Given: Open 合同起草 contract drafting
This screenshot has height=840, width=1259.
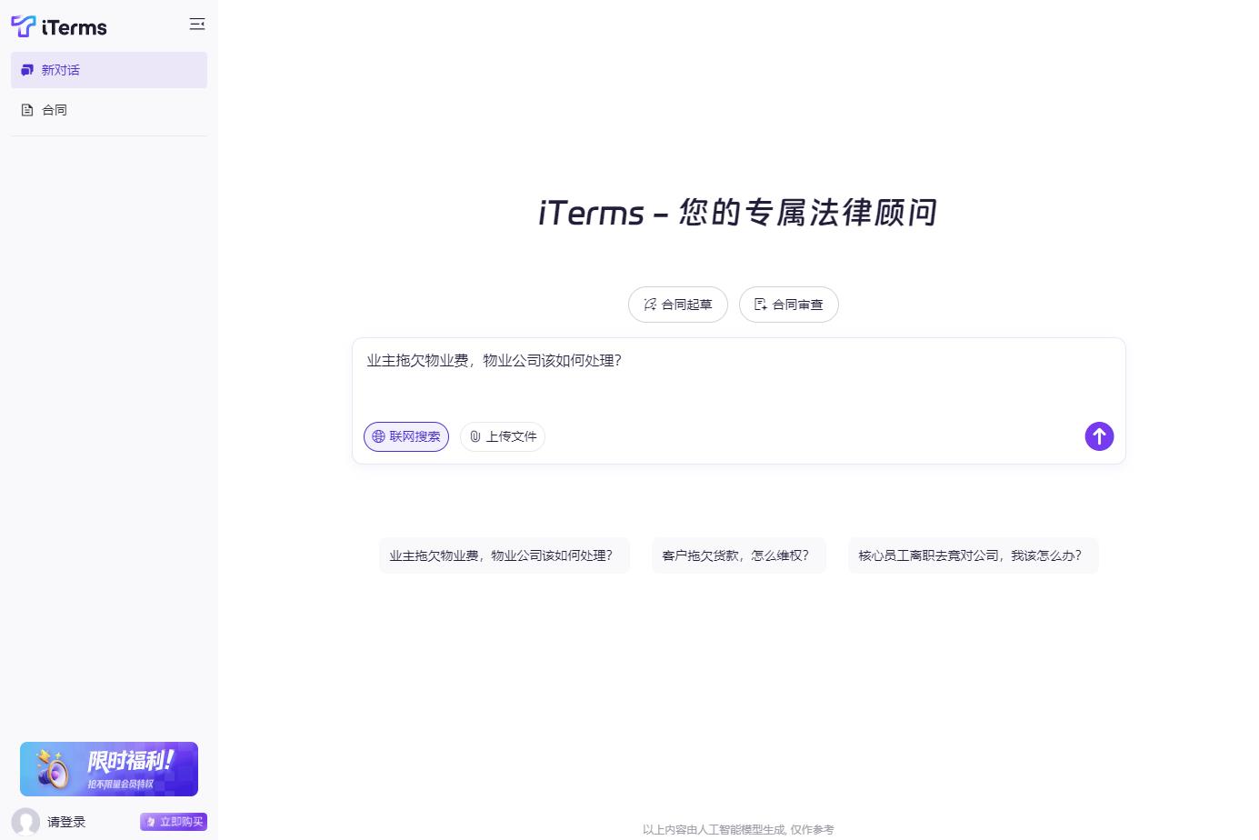Looking at the screenshot, I should [678, 305].
